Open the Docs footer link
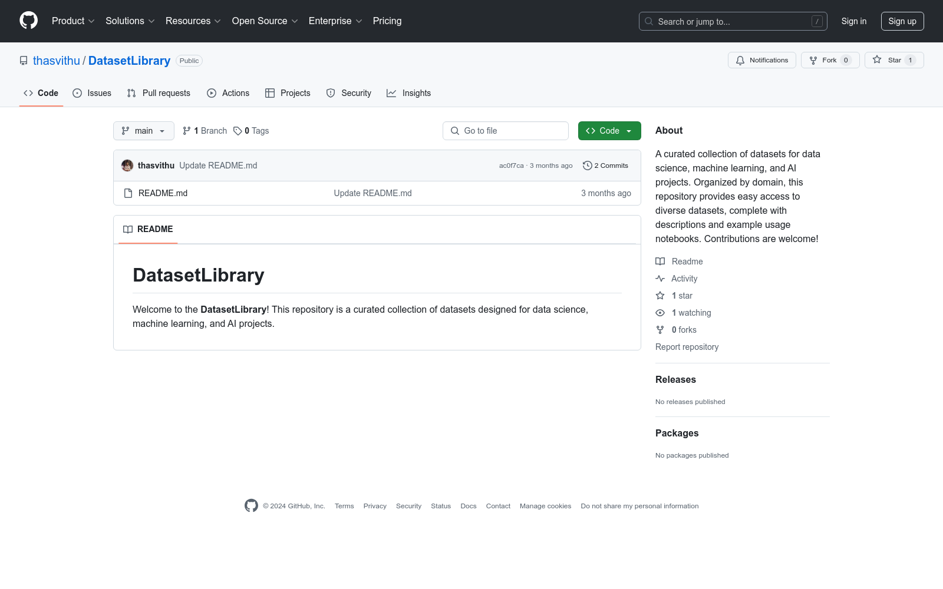943x589 pixels. (469, 506)
